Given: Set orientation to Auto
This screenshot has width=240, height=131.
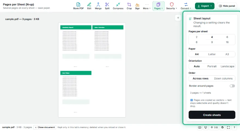Looking at the screenshot, I should [x=197, y=66].
